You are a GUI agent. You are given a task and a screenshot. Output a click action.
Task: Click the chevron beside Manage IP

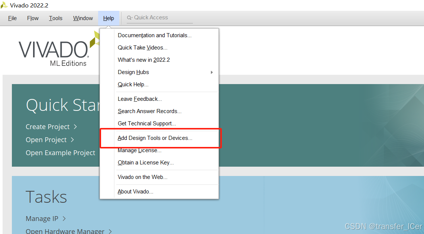coord(64,218)
